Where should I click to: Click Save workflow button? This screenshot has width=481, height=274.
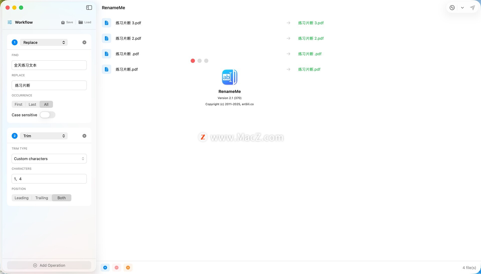coord(67,22)
